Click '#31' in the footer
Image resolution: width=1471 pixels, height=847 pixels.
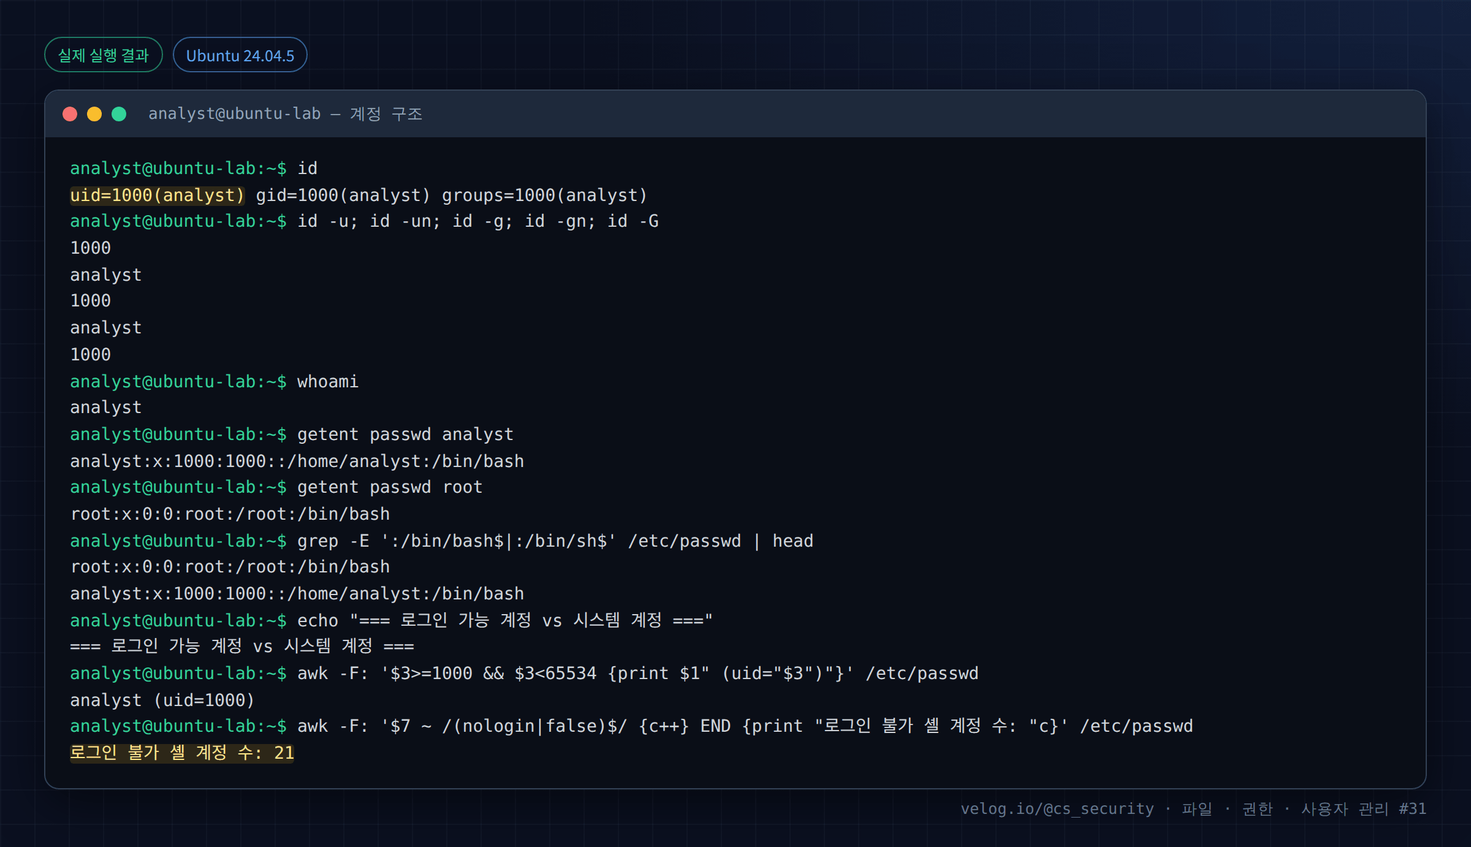point(1412,809)
